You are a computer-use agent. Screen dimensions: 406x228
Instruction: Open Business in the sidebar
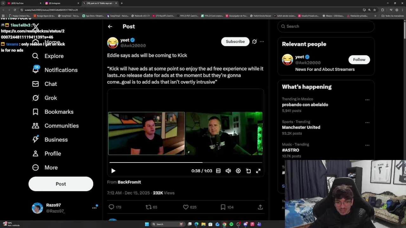pos(50,140)
